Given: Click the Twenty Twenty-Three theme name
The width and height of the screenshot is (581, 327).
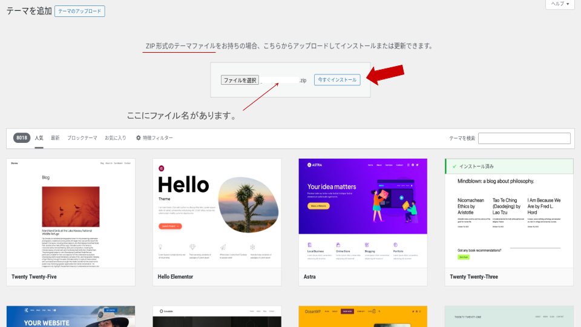Looking at the screenshot, I should (474, 277).
